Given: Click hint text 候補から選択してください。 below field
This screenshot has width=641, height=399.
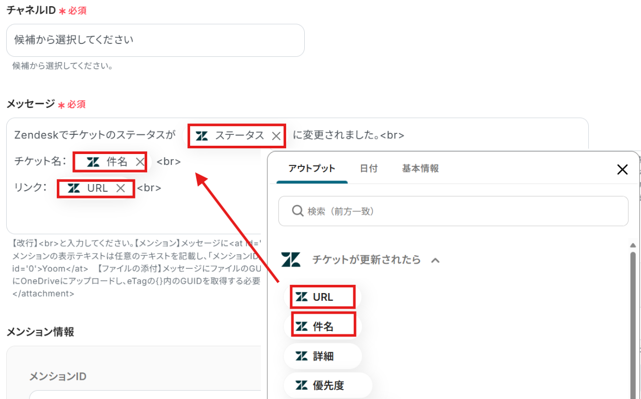Looking at the screenshot, I should (x=62, y=66).
